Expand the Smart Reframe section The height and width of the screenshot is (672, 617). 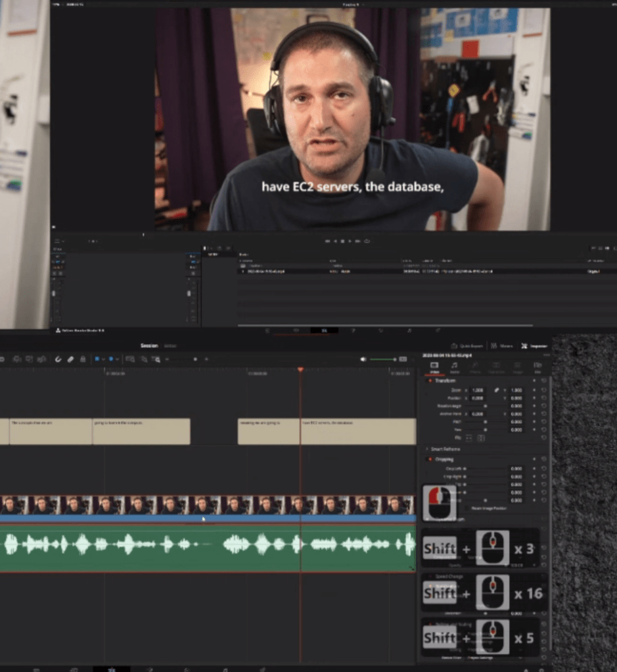(428, 449)
